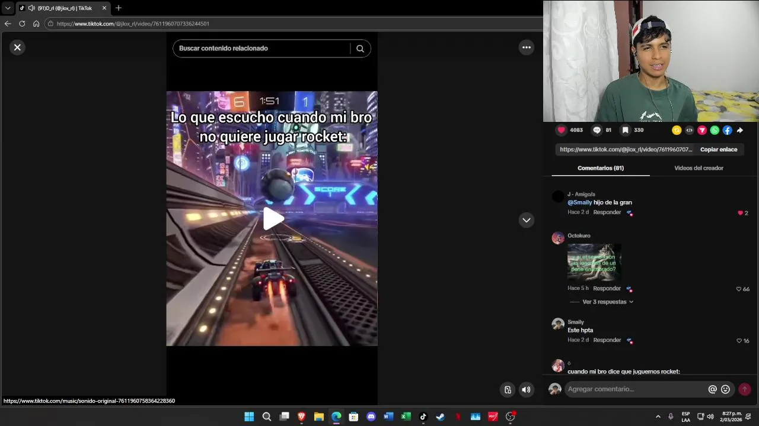This screenshot has width=759, height=426.
Task: Toggle the autoscroll icon next to volume
Action: pos(508,389)
